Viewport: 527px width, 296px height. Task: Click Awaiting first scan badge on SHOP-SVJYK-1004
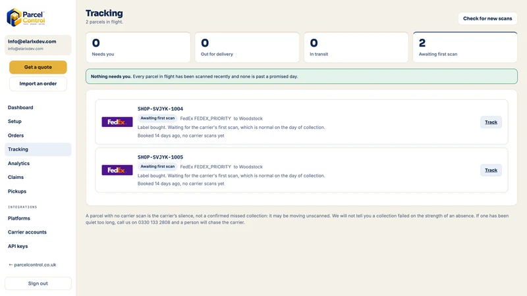tap(157, 118)
